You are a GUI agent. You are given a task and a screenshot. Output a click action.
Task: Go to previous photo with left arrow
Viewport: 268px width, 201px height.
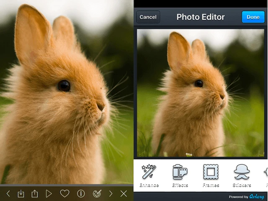click(8, 193)
